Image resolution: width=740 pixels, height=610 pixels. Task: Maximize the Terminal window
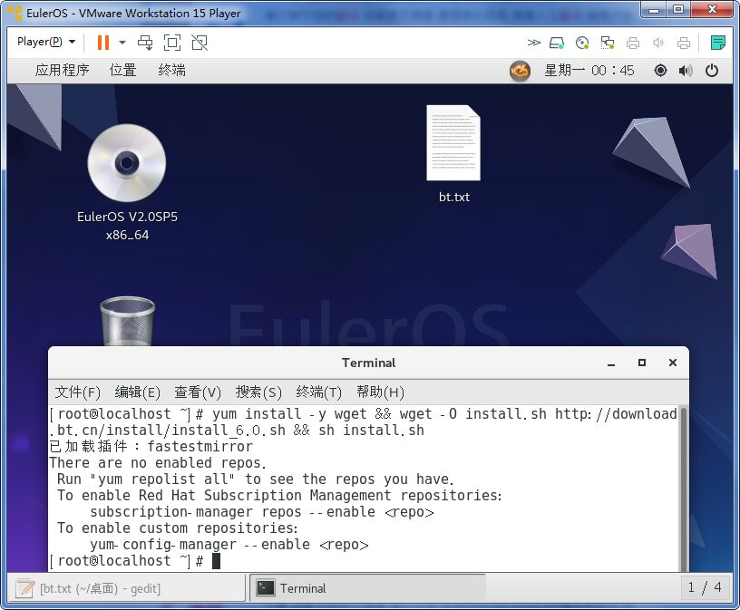pyautogui.click(x=642, y=363)
